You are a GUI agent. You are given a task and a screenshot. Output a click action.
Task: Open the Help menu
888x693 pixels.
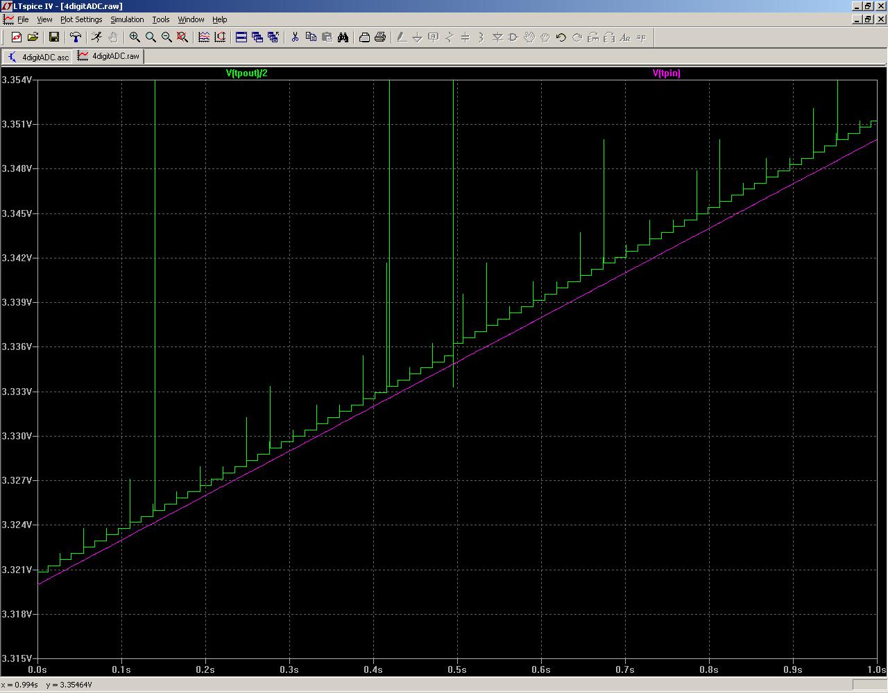220,19
